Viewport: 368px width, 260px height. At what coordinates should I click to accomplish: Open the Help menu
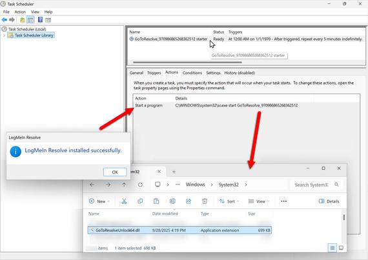pos(48,12)
